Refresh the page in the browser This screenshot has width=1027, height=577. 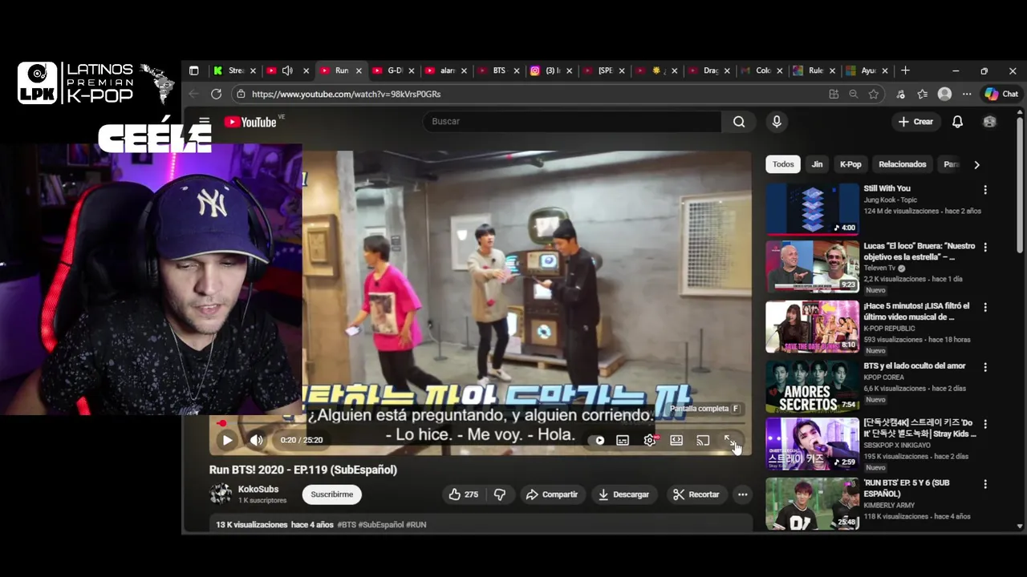coord(216,94)
